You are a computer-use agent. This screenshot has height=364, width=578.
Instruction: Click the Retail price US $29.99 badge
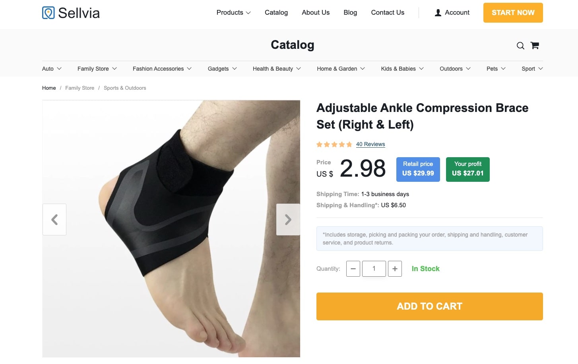click(418, 169)
